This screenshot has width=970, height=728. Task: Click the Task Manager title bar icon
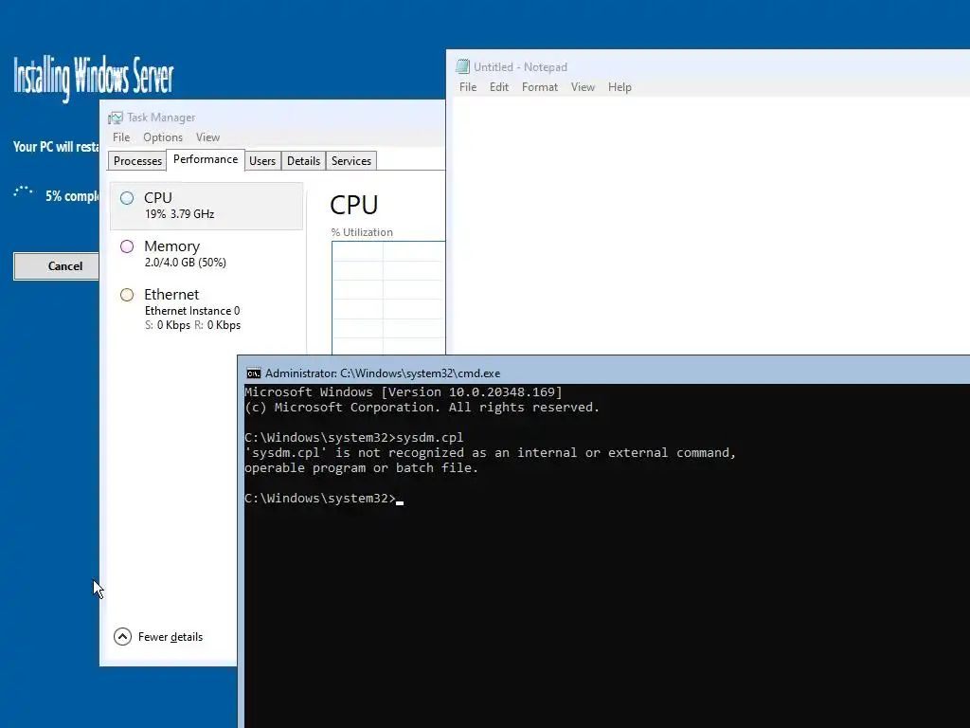coord(115,118)
